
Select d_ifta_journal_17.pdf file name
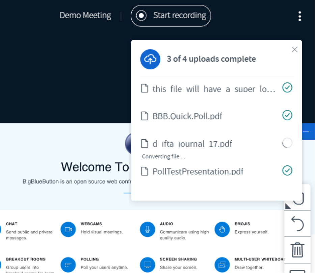pos(192,144)
